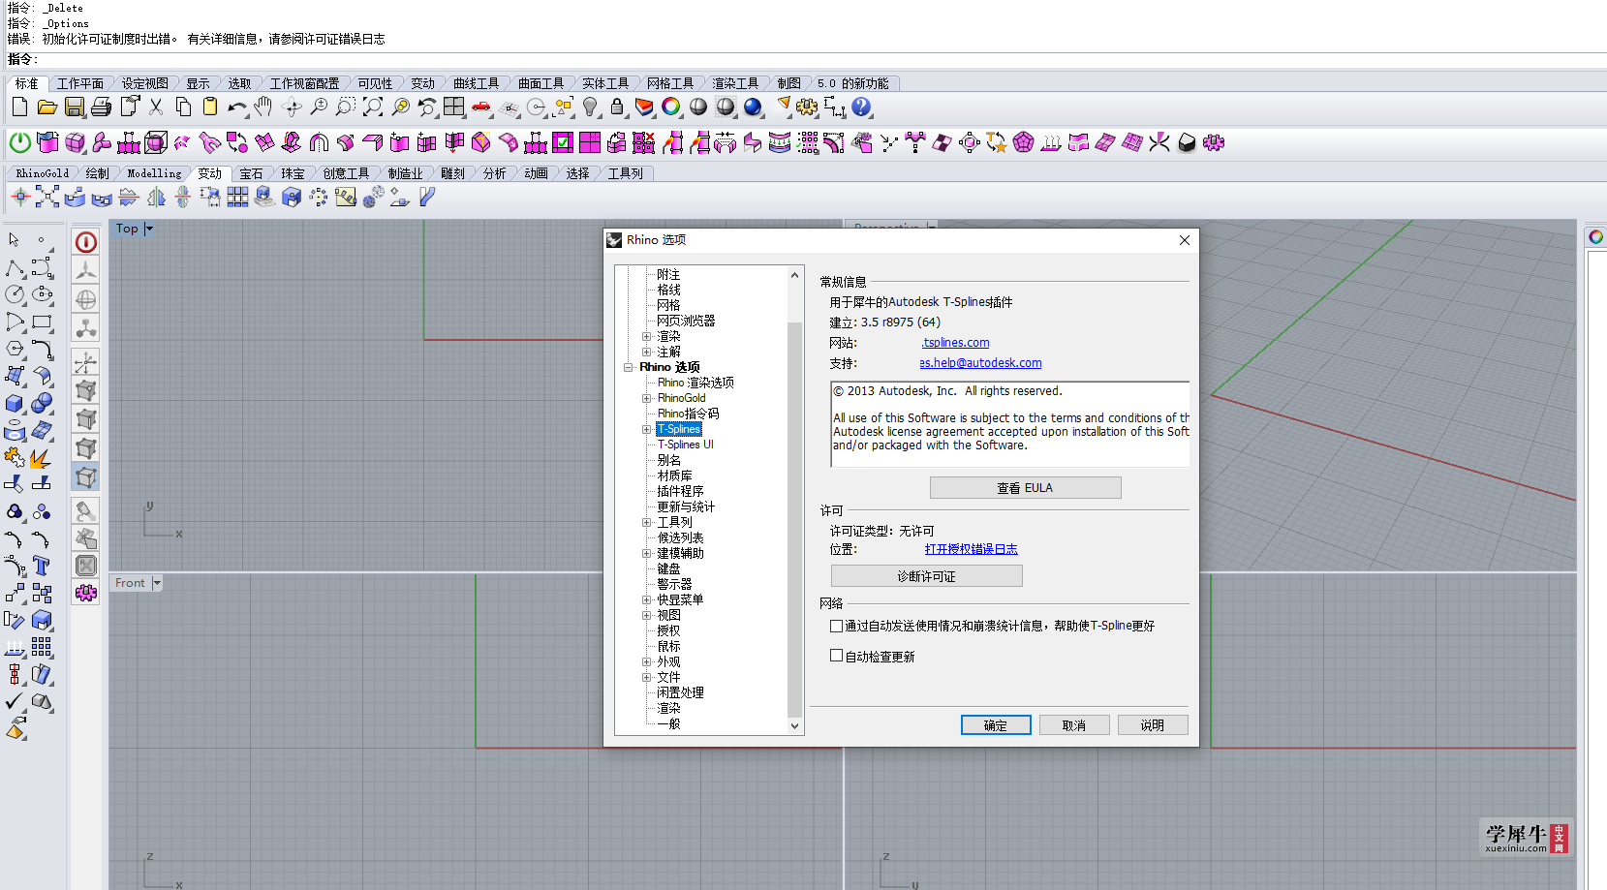Image resolution: width=1607 pixels, height=890 pixels.
Task: Open the color wheel icon in Standard toolbar
Action: pyautogui.click(x=671, y=107)
